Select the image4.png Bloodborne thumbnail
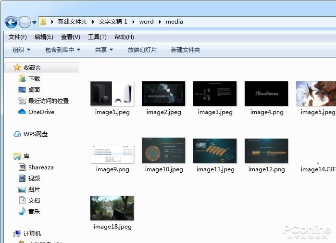This screenshot has width=336, height=243. [x=266, y=93]
